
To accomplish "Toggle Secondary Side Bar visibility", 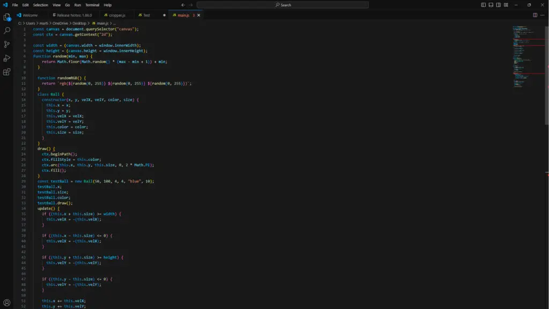I will pyautogui.click(x=498, y=5).
